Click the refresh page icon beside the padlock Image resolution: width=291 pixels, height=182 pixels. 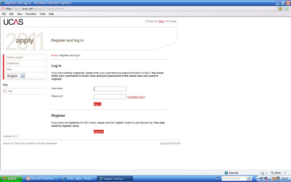tap(287, 9)
